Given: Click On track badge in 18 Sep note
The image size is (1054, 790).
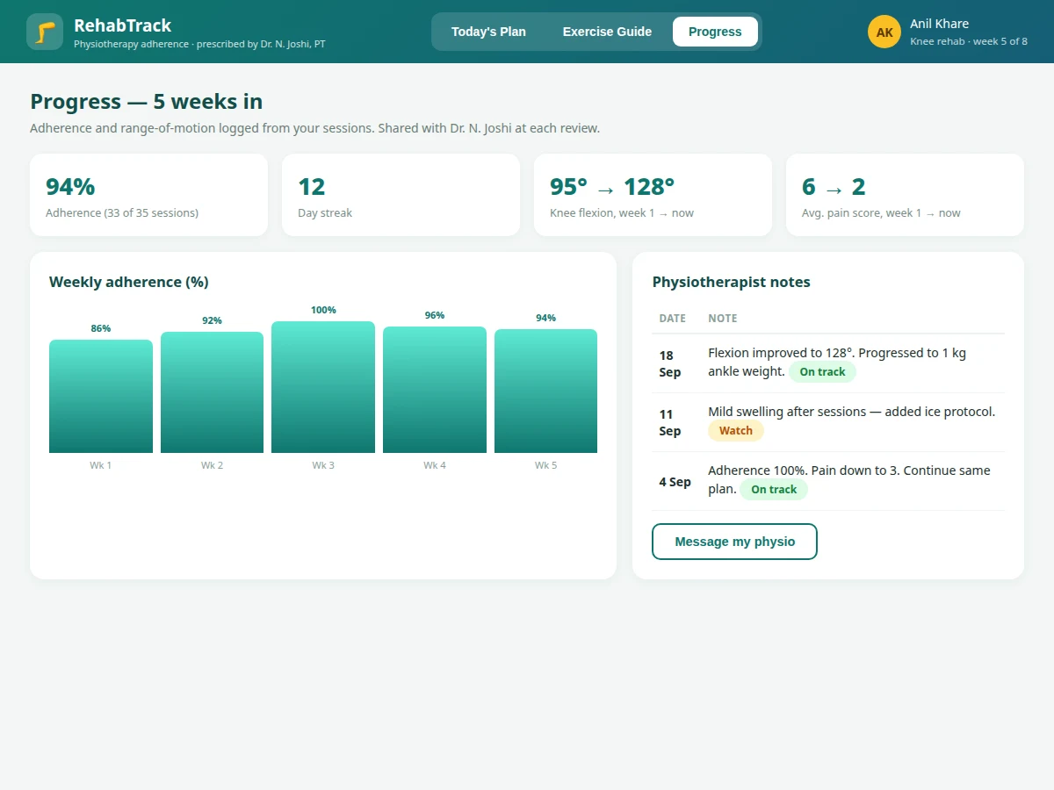Looking at the screenshot, I should (822, 372).
